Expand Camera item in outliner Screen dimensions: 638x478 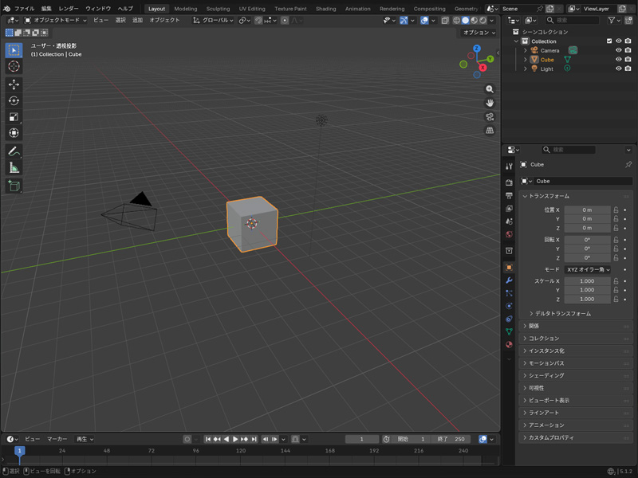click(526, 50)
